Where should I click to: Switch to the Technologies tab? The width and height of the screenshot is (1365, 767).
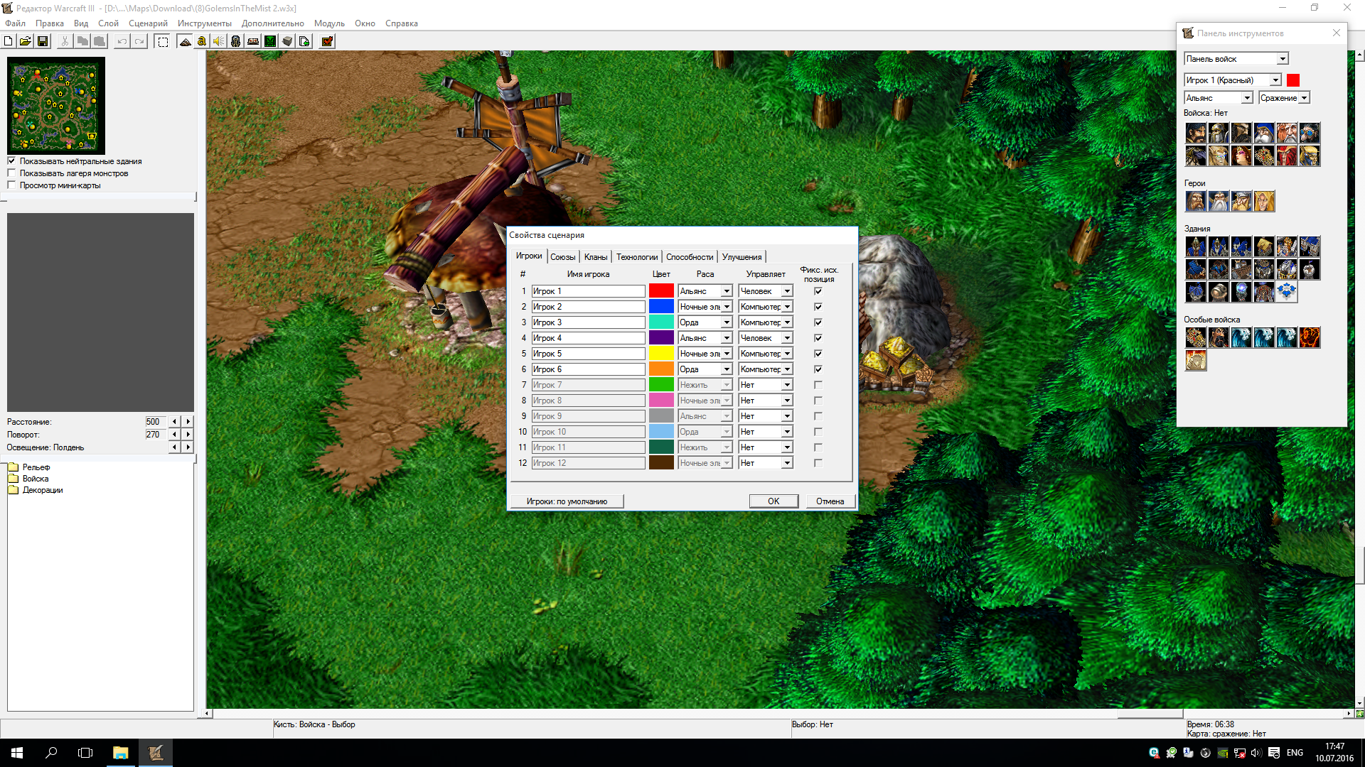[x=636, y=257]
